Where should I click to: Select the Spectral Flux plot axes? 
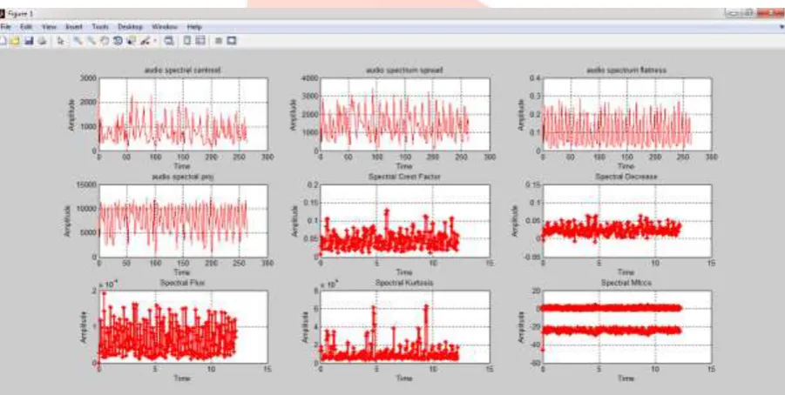tap(183, 326)
